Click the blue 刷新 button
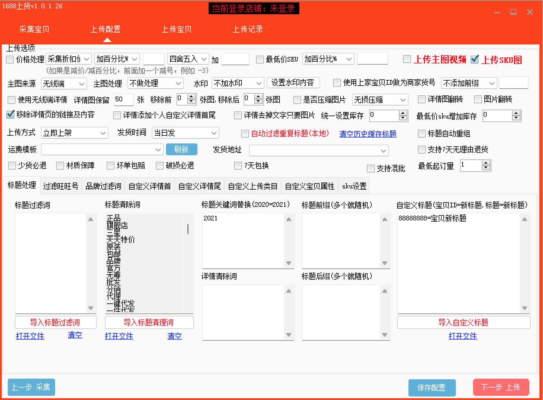The image size is (543, 400). pos(181,149)
